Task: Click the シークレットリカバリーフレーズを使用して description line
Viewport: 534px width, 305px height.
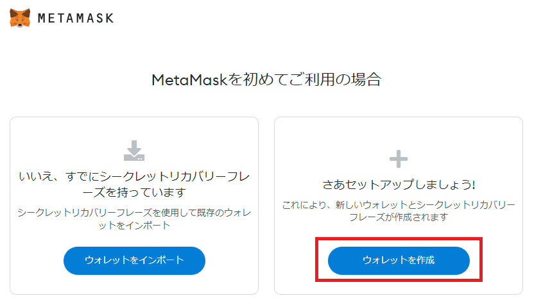Action: point(134,213)
